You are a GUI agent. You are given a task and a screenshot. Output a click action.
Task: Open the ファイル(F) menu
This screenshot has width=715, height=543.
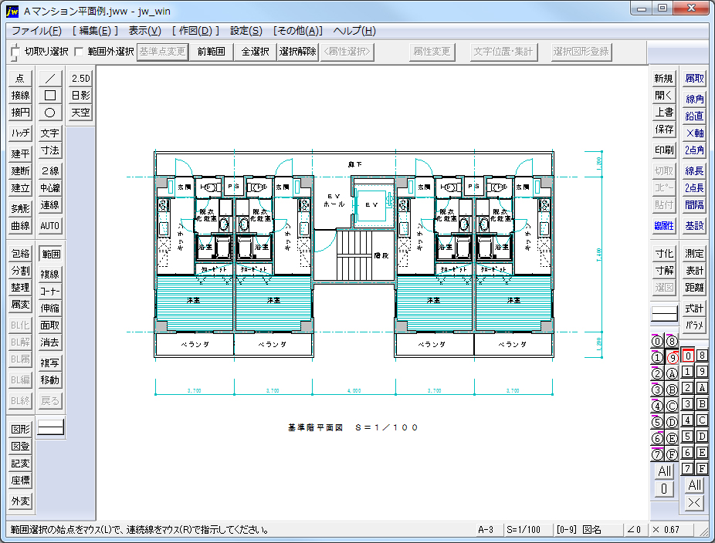(36, 31)
